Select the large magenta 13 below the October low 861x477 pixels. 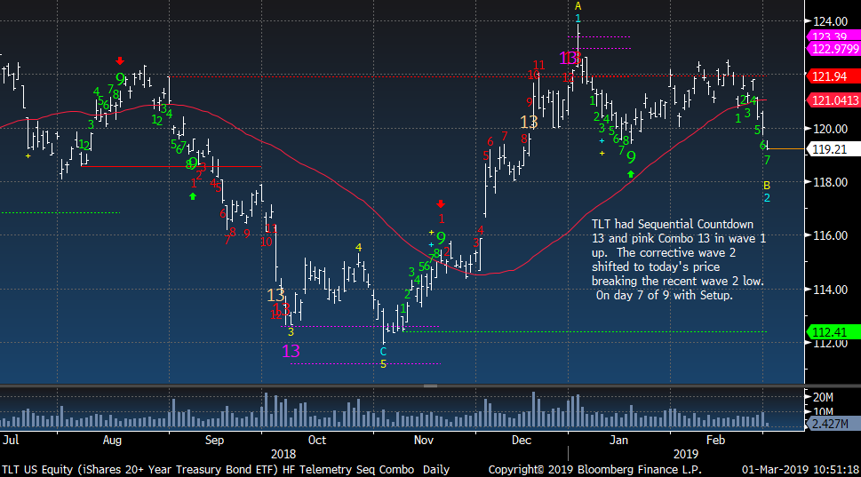291,351
